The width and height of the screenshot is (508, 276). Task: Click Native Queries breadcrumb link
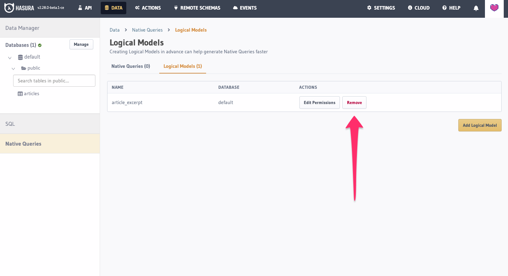147,30
